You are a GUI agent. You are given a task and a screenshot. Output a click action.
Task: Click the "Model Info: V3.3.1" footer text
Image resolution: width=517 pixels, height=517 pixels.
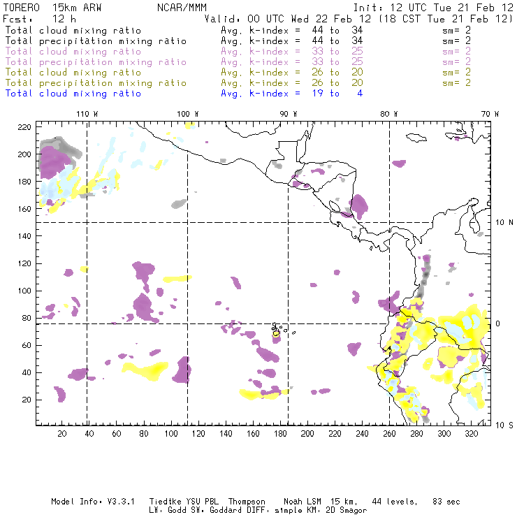click(93, 502)
